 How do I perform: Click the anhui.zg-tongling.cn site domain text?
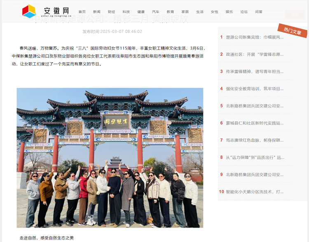(x=56, y=16)
